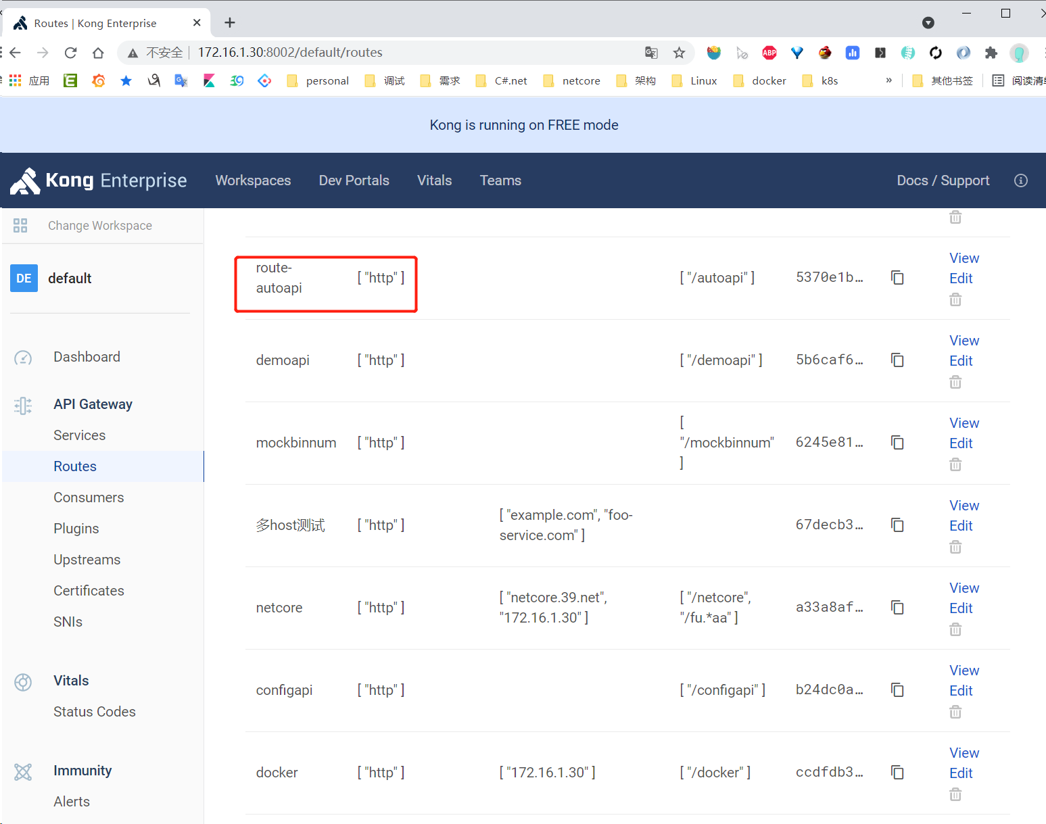Edit the route-autoapi route
Screen dimensions: 1046x824
coord(961,278)
